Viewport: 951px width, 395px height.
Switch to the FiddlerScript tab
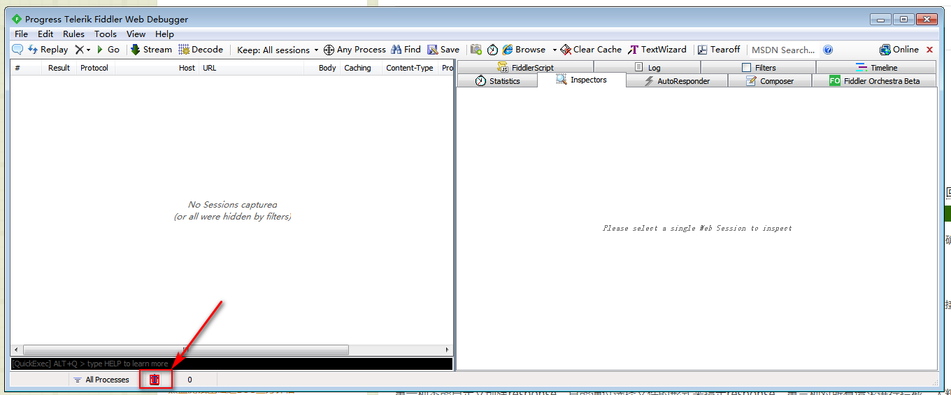pos(525,67)
